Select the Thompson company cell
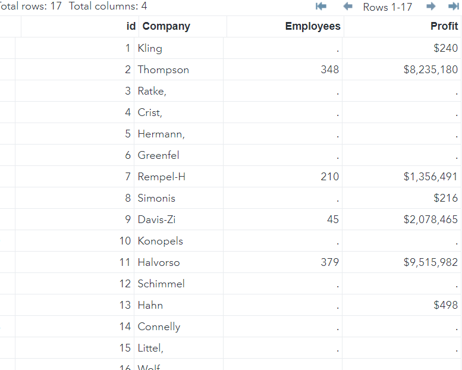 coord(164,70)
